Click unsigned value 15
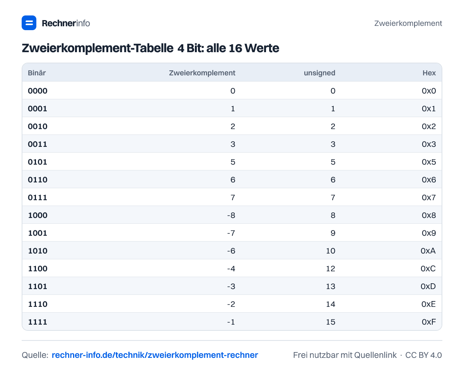This screenshot has width=464, height=371. pyautogui.click(x=331, y=322)
